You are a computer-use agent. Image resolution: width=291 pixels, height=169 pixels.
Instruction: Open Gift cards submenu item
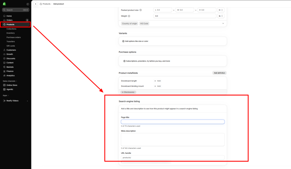click(11, 46)
